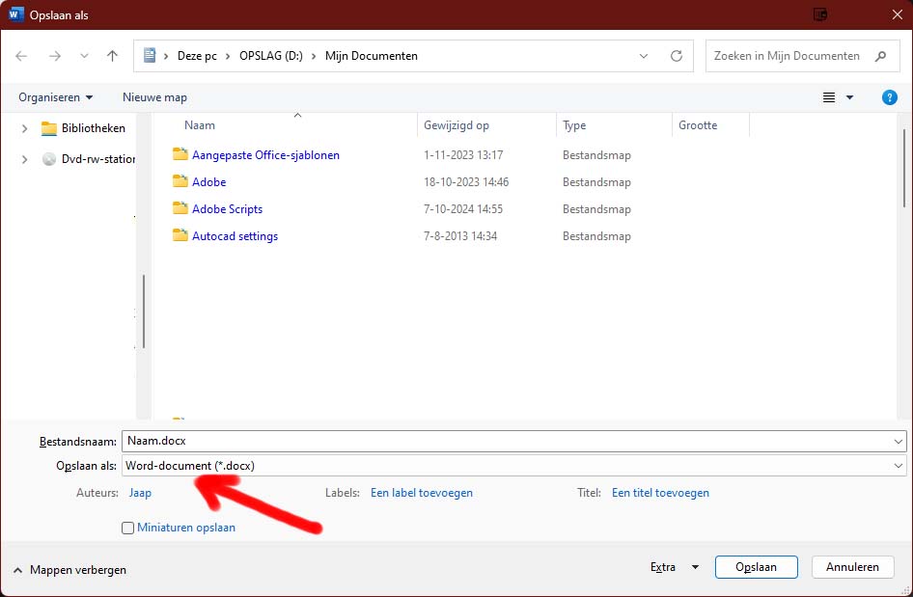Open the help question mark icon

tap(890, 97)
